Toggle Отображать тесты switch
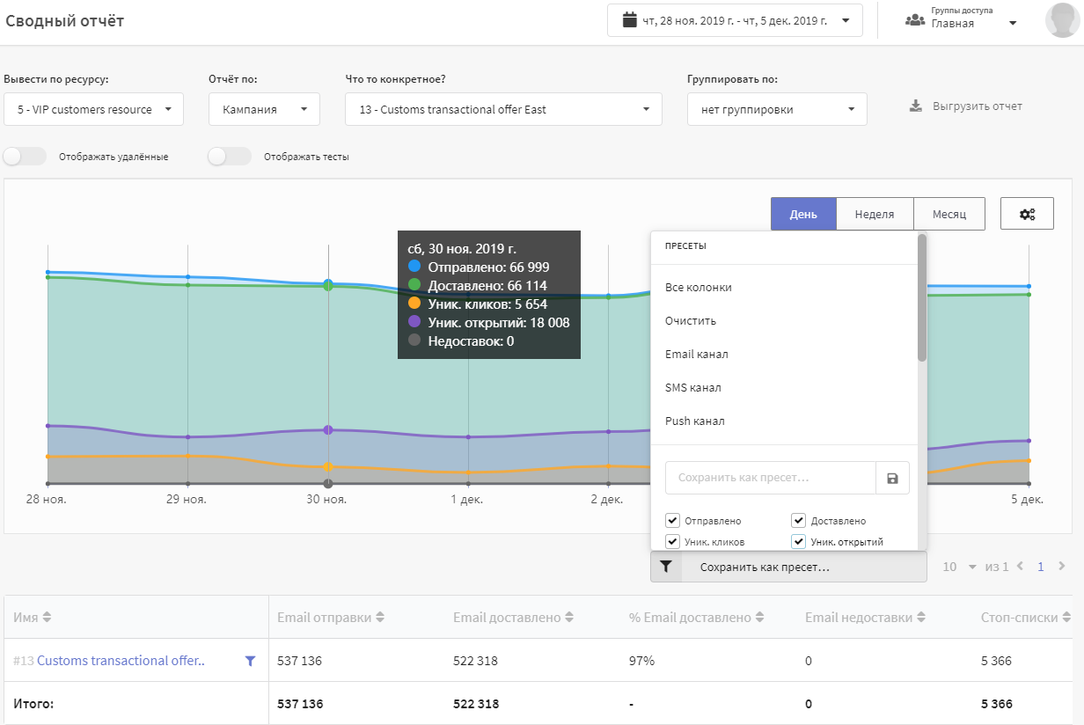The image size is (1084, 725). pyautogui.click(x=230, y=157)
